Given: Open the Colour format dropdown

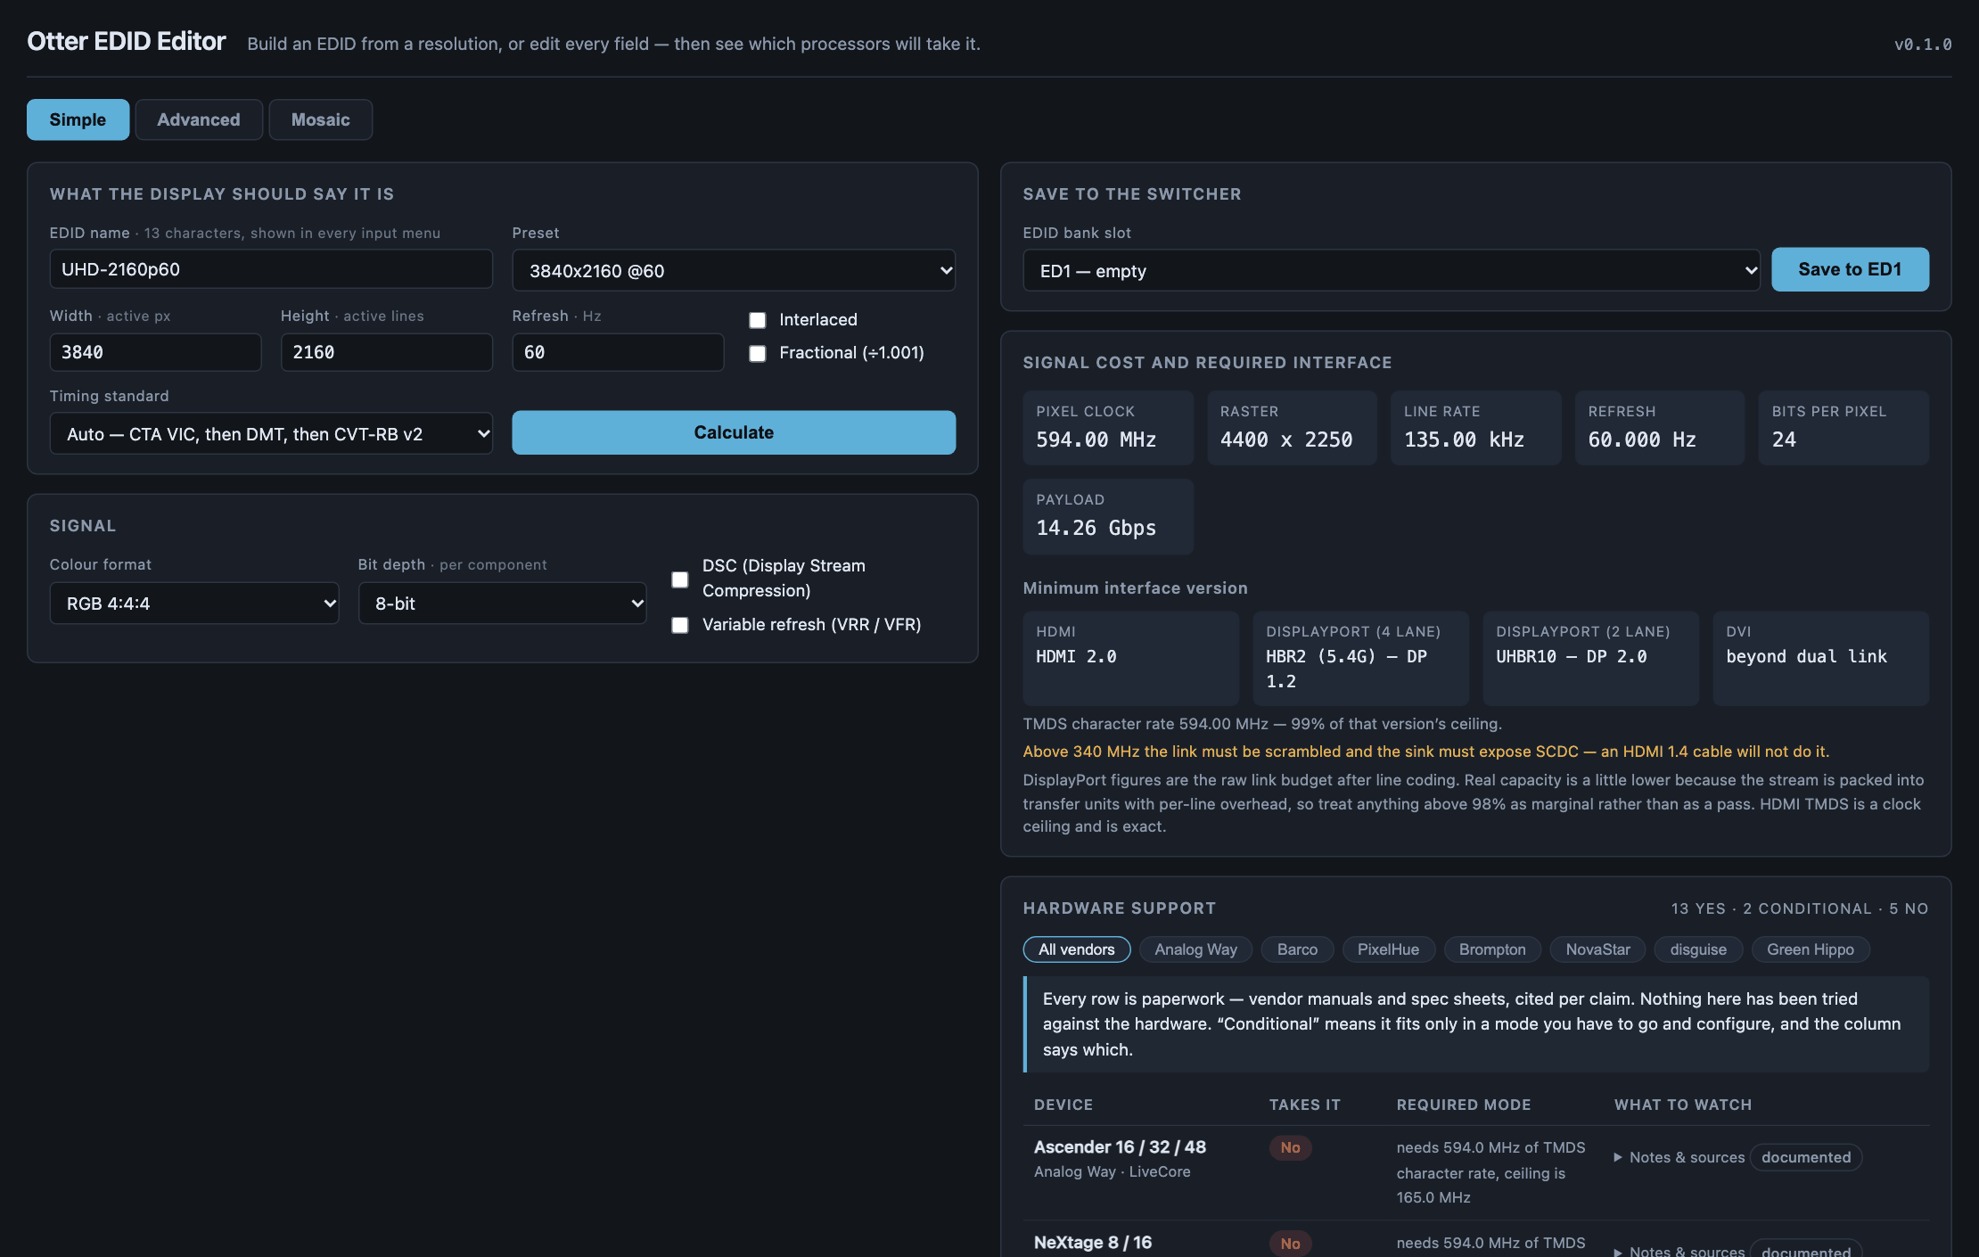Looking at the screenshot, I should [194, 604].
